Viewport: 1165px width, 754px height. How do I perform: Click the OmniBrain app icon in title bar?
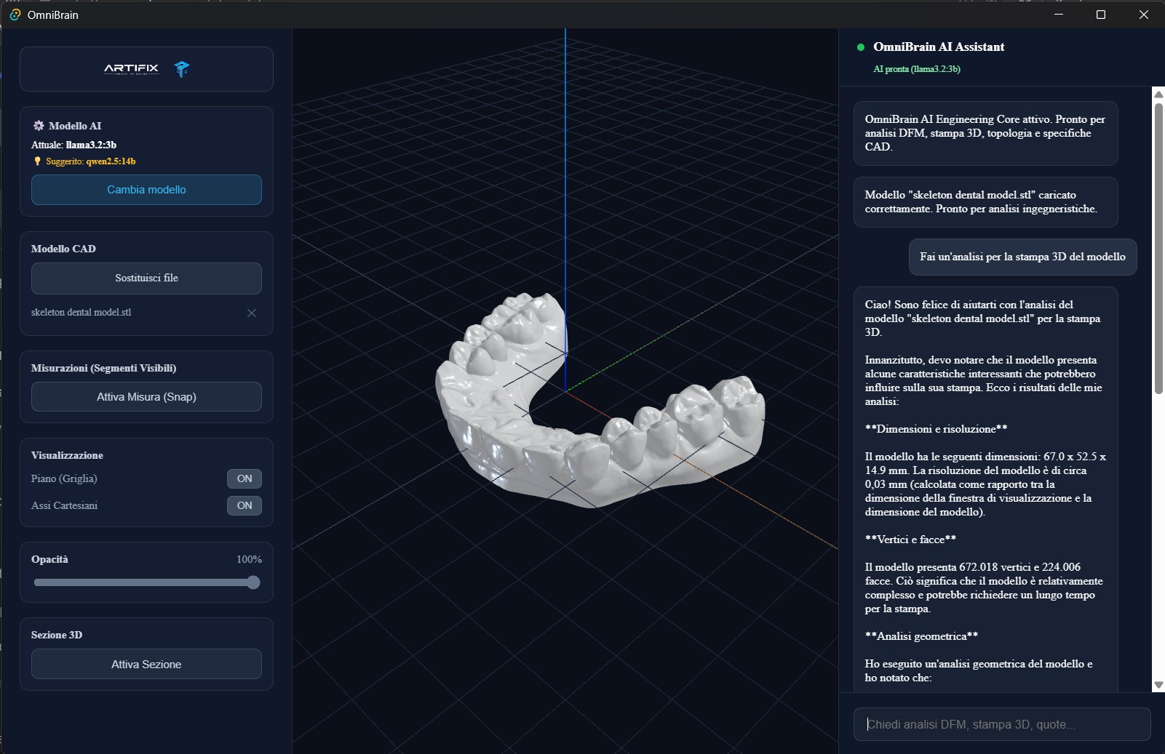[x=15, y=15]
